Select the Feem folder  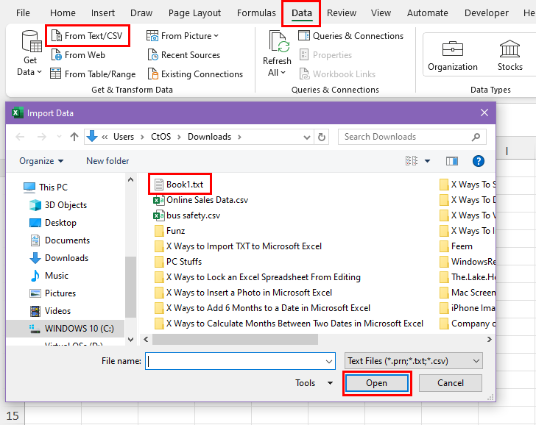[456, 246]
